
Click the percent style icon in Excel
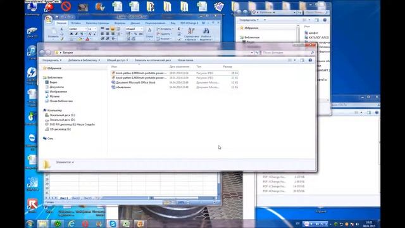pyautogui.click(x=135, y=34)
